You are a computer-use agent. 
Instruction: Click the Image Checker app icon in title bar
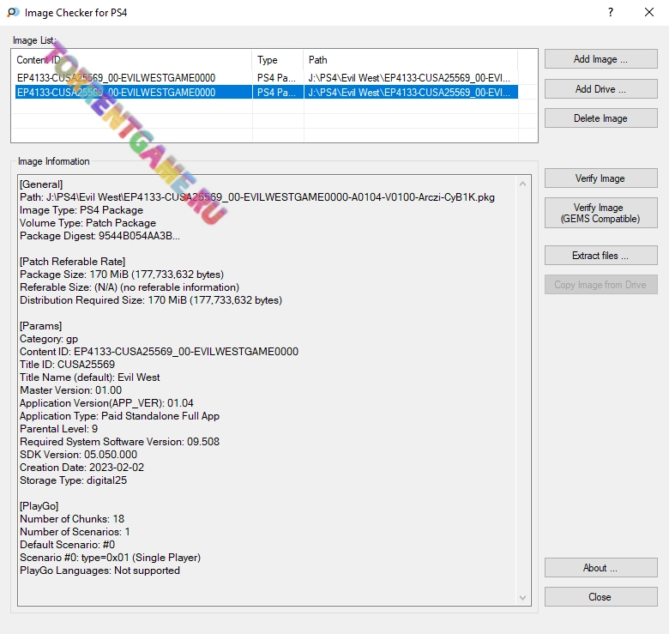tap(13, 13)
